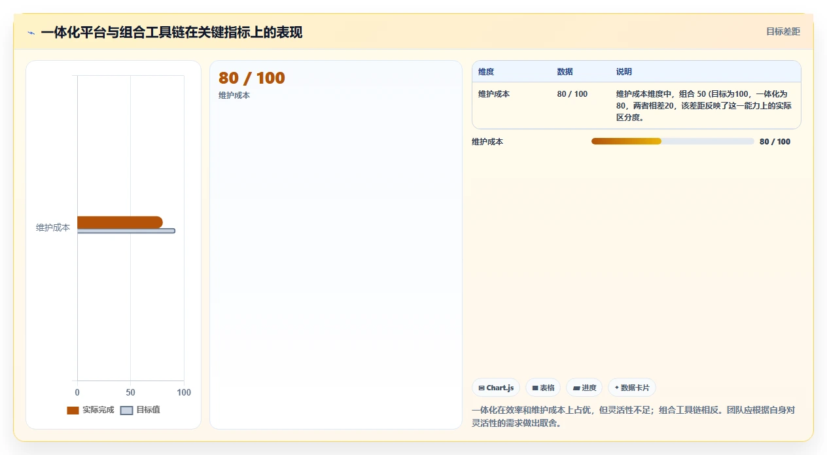Click the axis tick label 100
The image size is (827, 455).
coord(184,392)
